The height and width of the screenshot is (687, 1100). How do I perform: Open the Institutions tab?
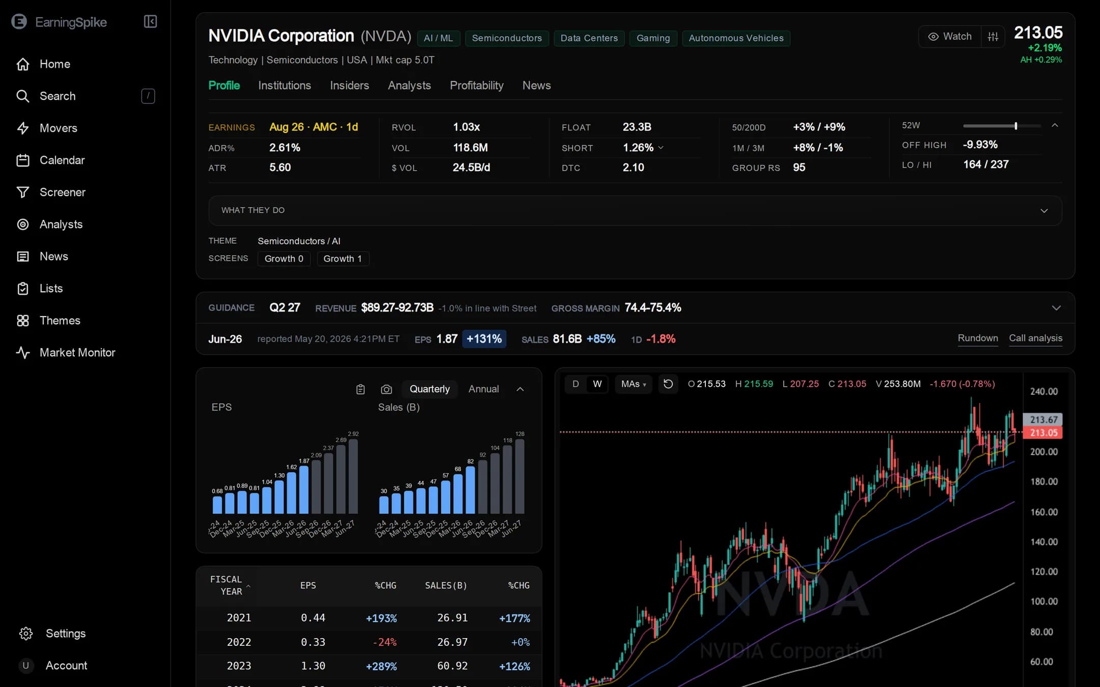tap(285, 85)
